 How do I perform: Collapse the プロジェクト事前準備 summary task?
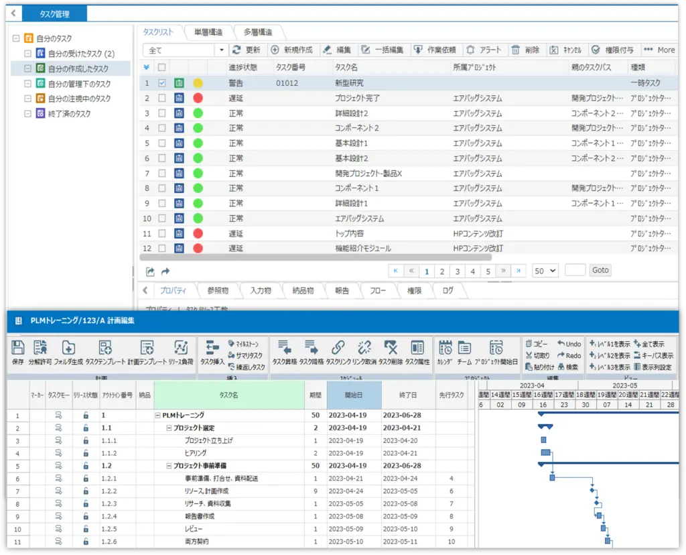[169, 466]
